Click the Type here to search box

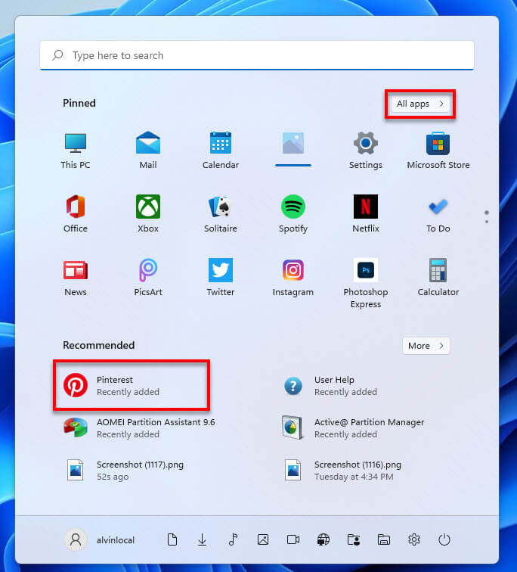click(257, 55)
